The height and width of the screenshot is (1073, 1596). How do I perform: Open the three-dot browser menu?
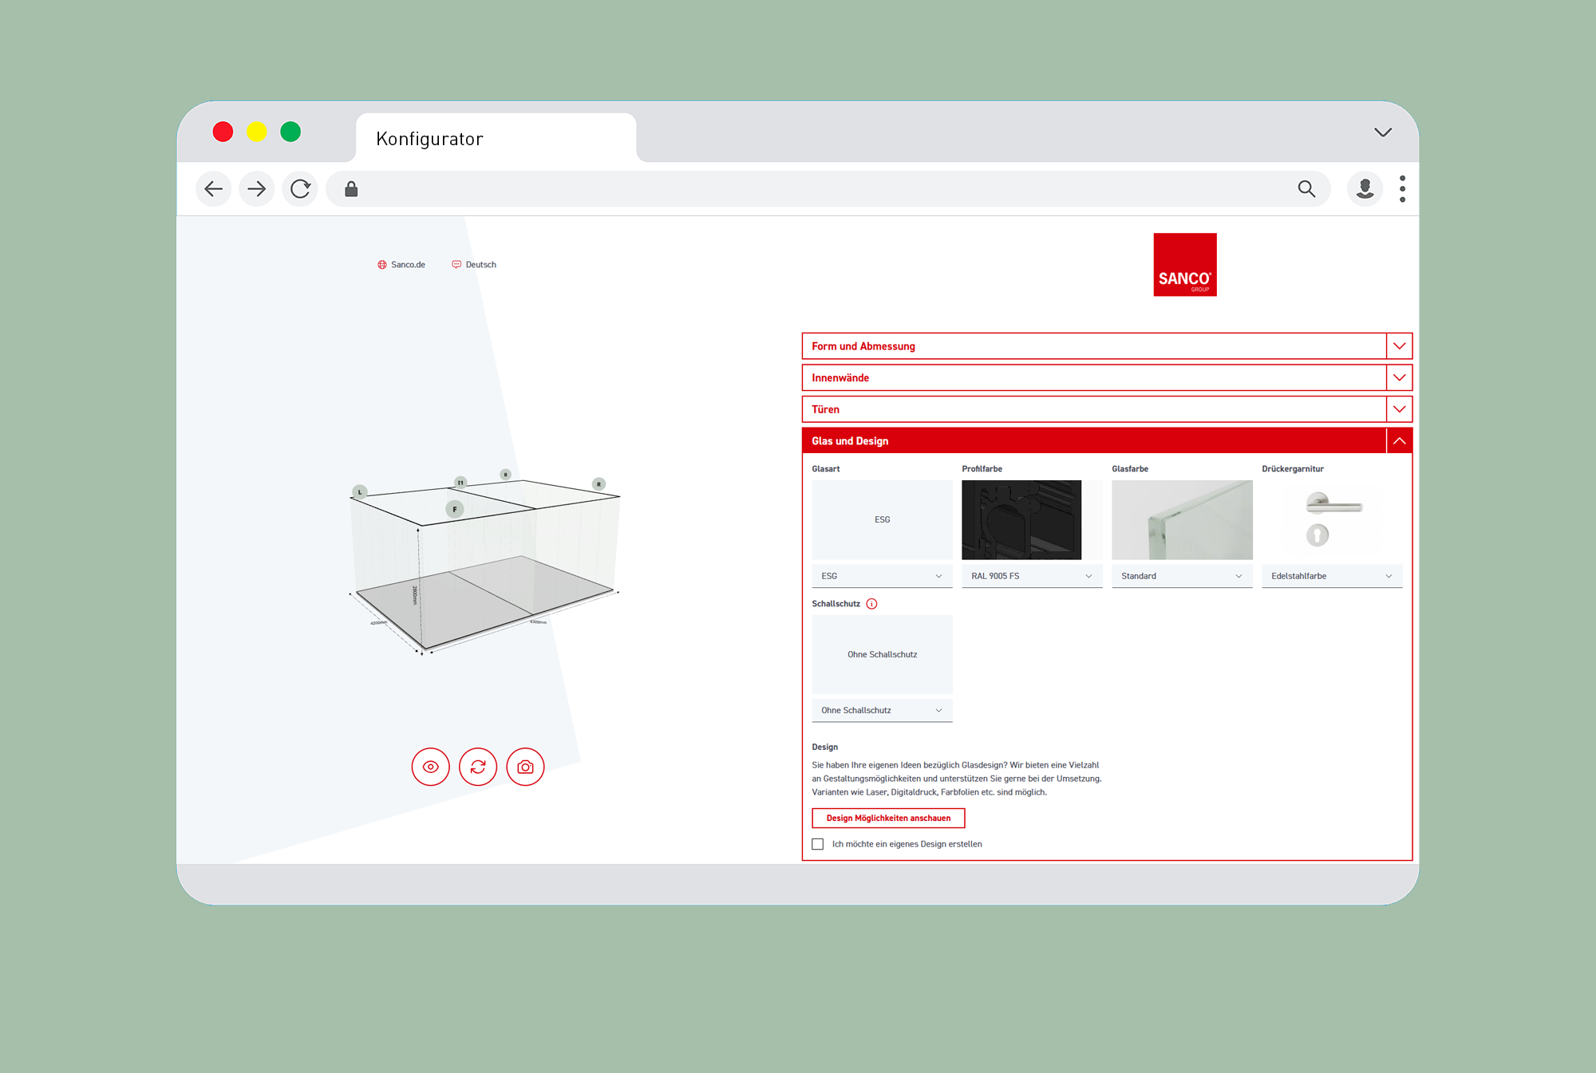coord(1402,189)
